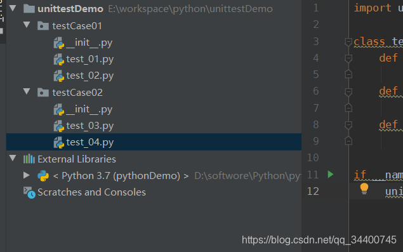Click the Python file icon of test_03.py
Screen dimensions: 403x252
click(x=59, y=126)
